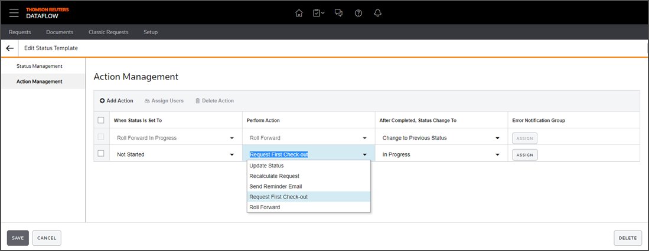
Task: Select Roll Forward from the dropdown list
Action: click(x=308, y=207)
